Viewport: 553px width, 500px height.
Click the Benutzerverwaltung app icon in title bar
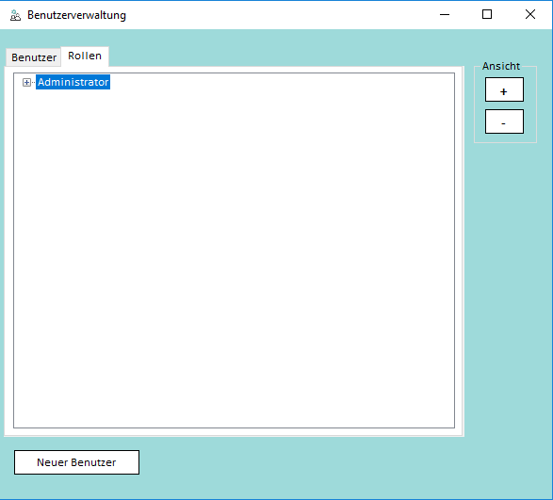pyautogui.click(x=15, y=15)
